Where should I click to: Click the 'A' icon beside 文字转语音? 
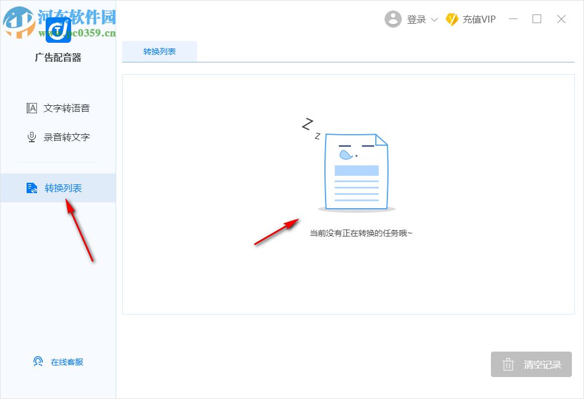coord(32,108)
